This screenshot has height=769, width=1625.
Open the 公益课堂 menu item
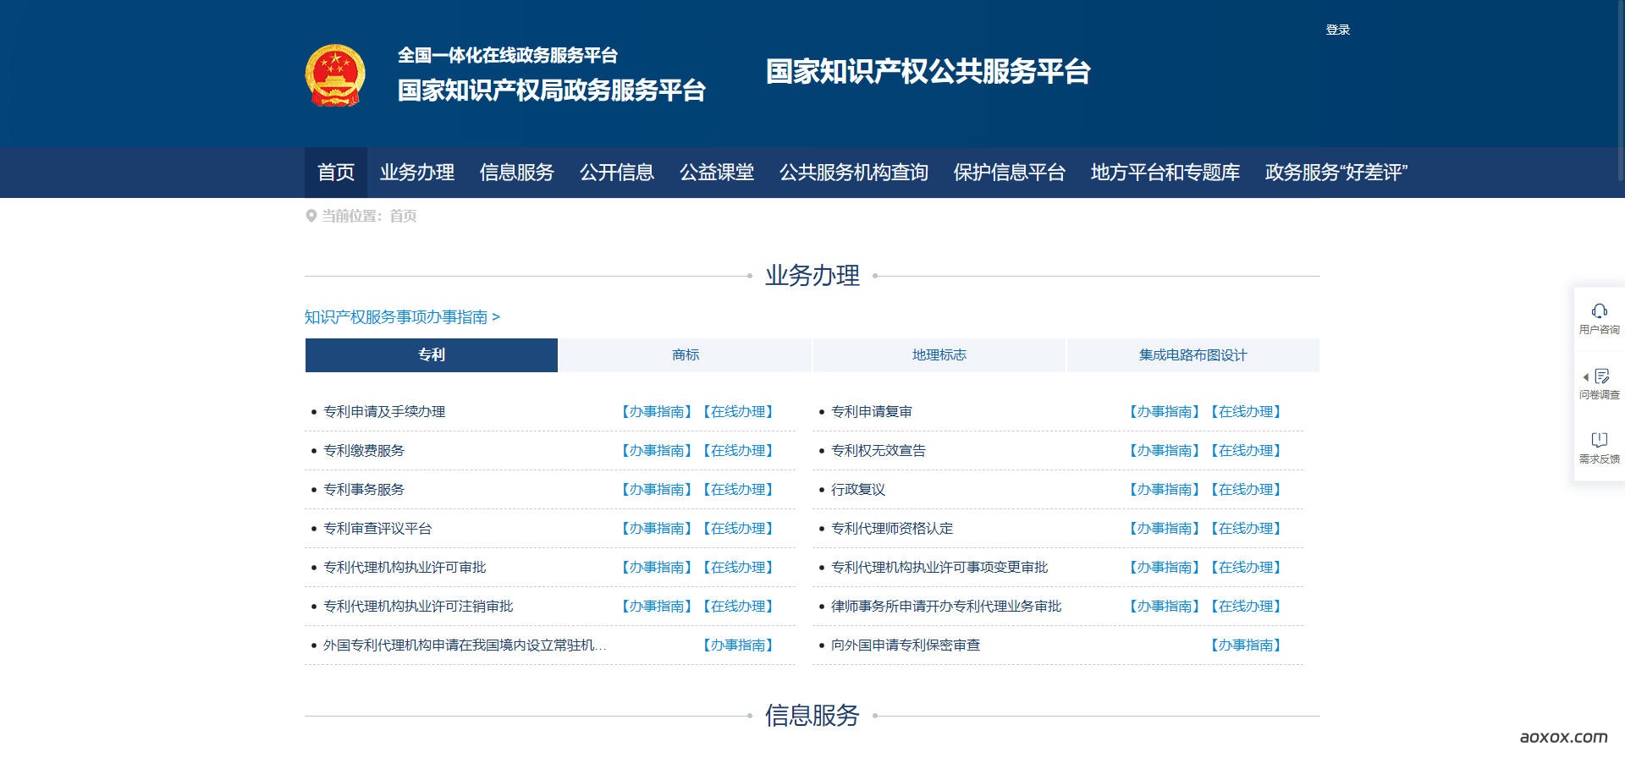pos(717,173)
